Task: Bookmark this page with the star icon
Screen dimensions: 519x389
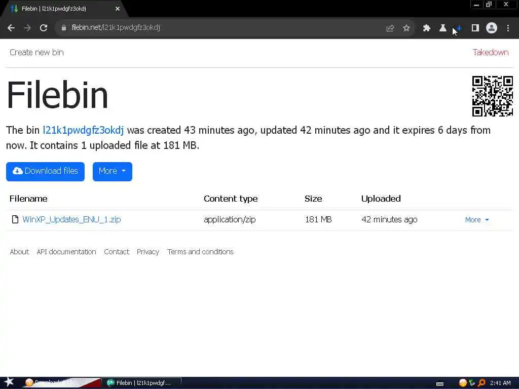Action: 406,28
